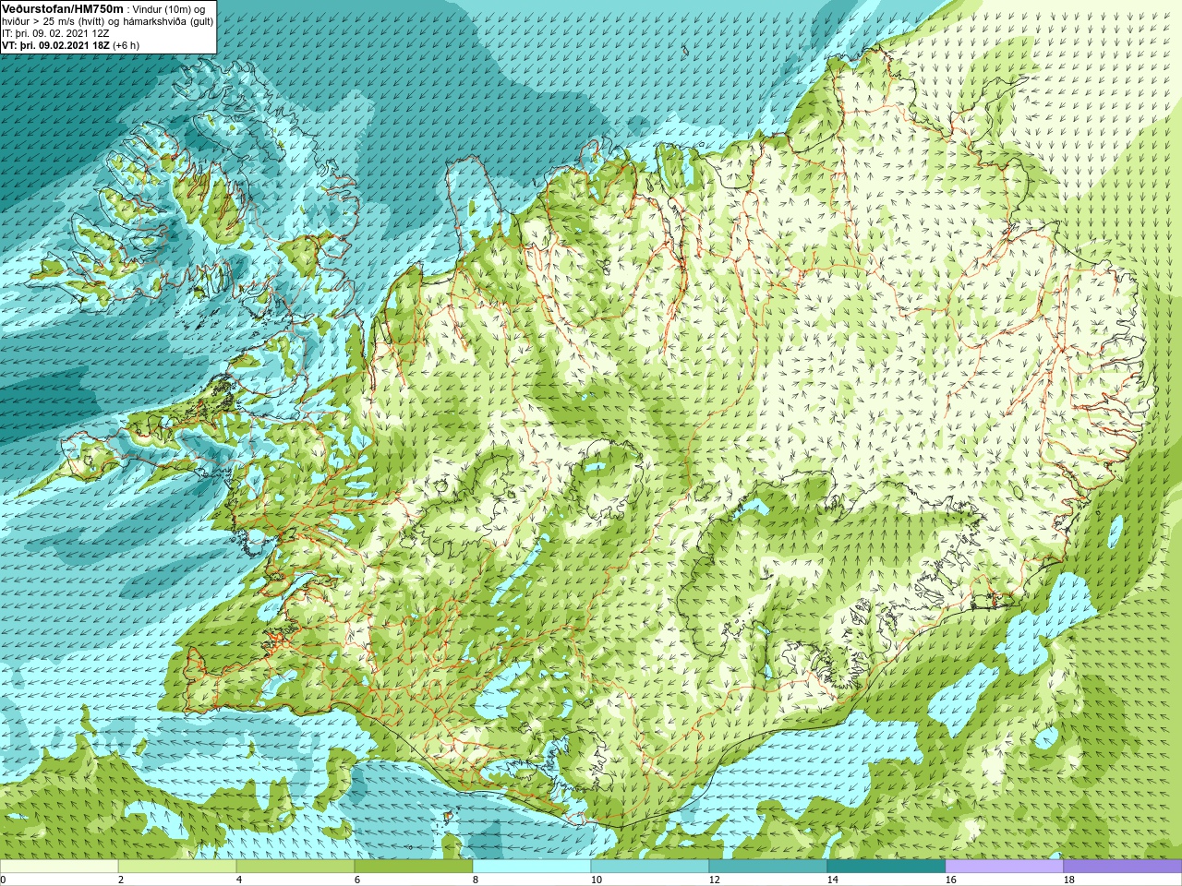Image resolution: width=1182 pixels, height=886 pixels.
Task: Click the '14' label on the color scale
Action: pyautogui.click(x=832, y=880)
